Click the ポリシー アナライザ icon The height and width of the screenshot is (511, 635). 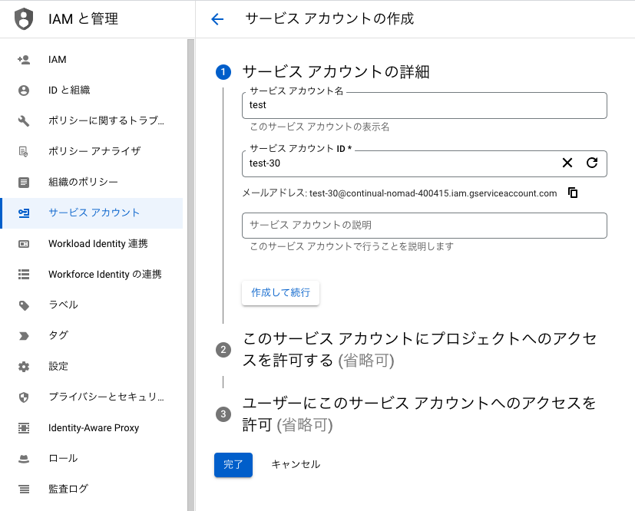[24, 151]
